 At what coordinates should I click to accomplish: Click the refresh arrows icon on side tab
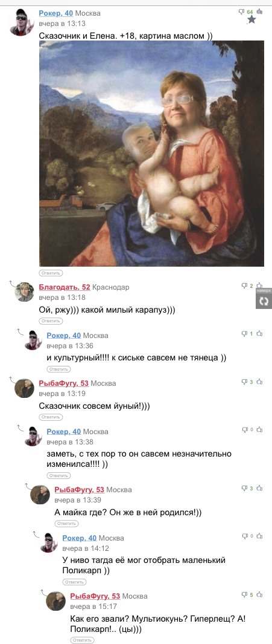coord(264,301)
